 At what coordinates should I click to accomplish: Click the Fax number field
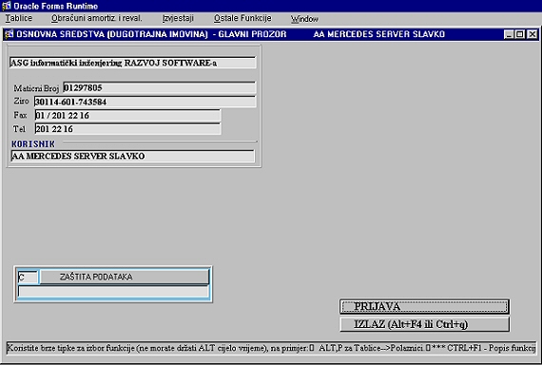point(127,115)
